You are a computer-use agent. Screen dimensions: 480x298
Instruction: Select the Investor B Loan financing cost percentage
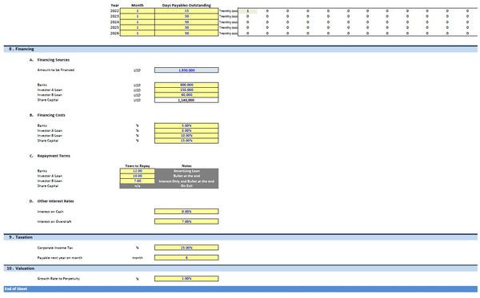click(x=186, y=136)
